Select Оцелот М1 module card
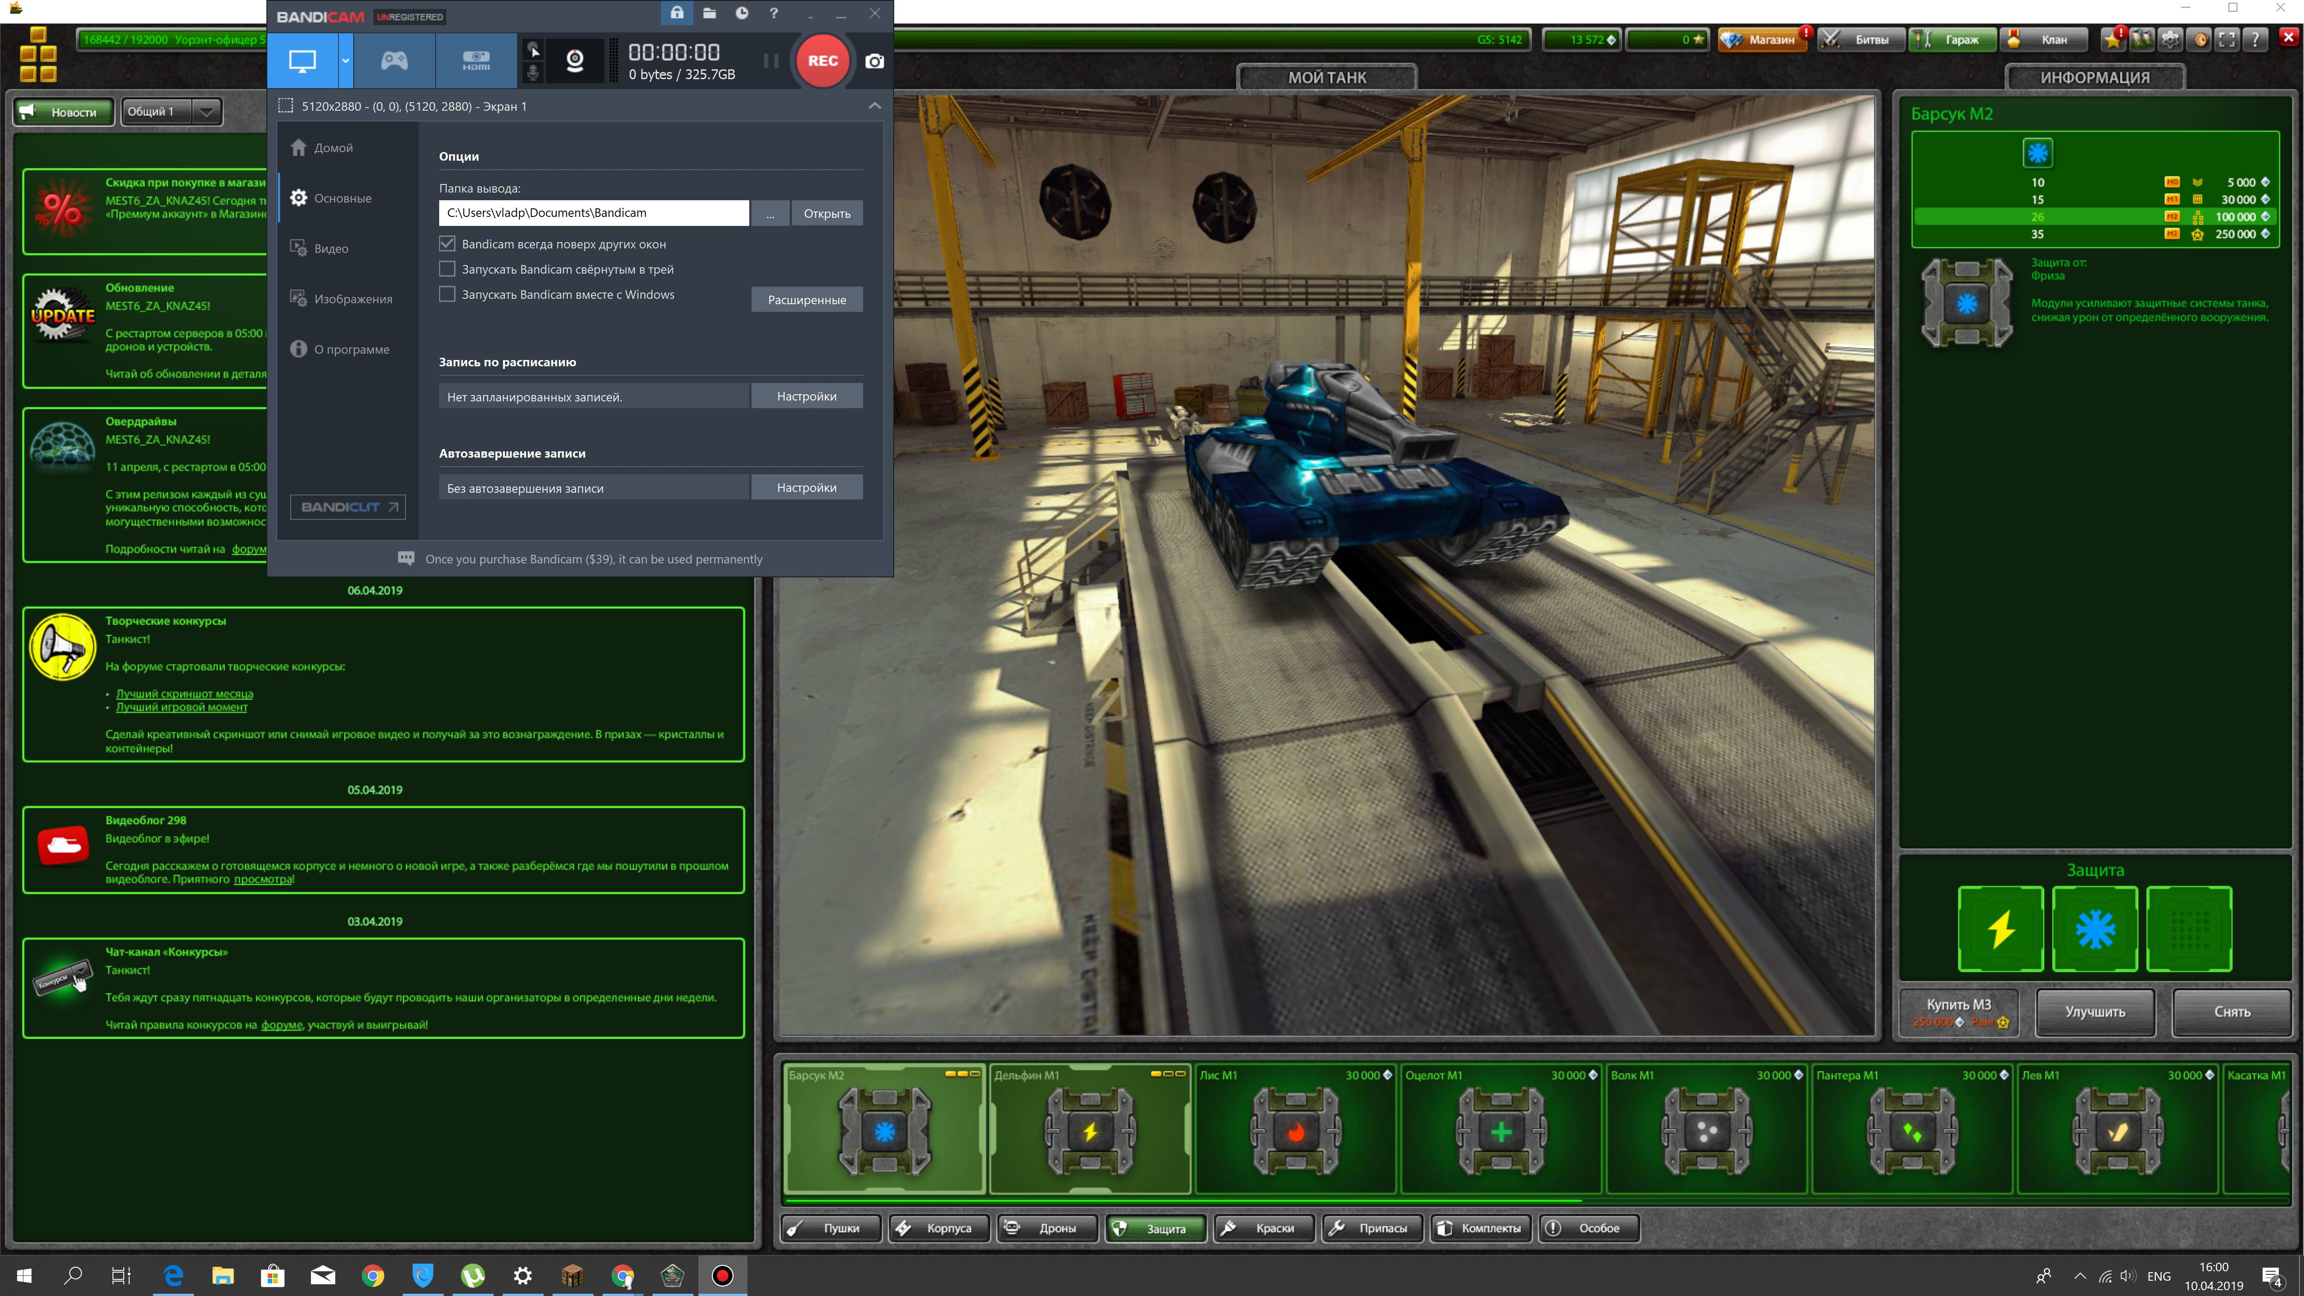This screenshot has width=2304, height=1296. (1501, 1129)
